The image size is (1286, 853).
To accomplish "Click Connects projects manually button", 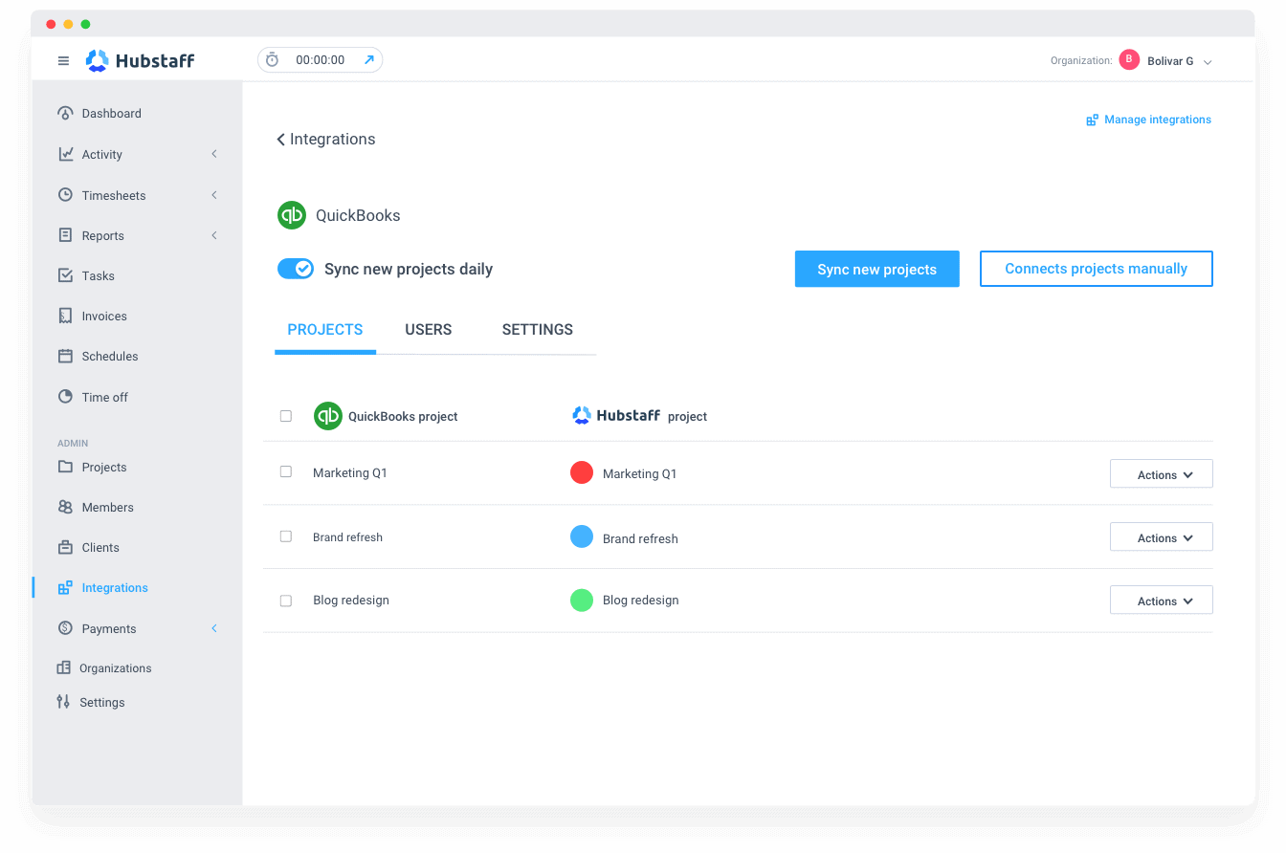I will pyautogui.click(x=1097, y=269).
